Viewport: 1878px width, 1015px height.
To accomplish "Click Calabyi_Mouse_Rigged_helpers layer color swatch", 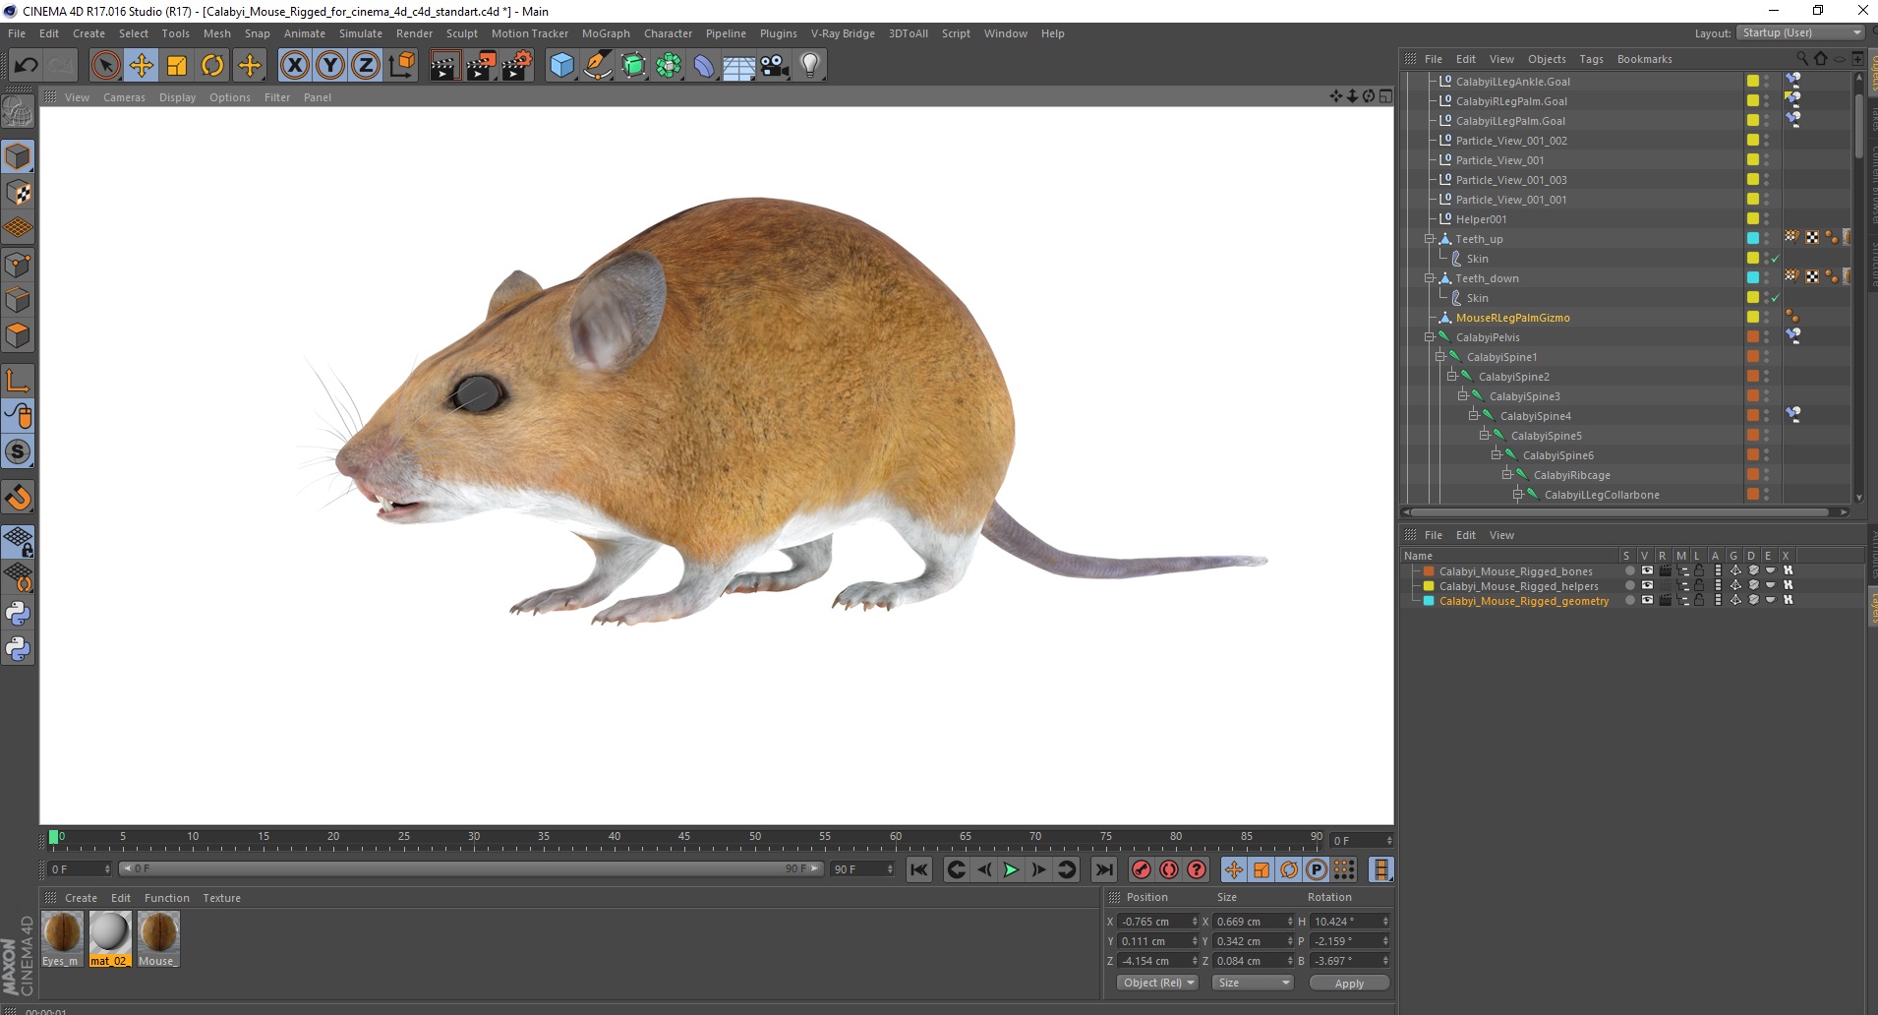I will tap(1429, 586).
